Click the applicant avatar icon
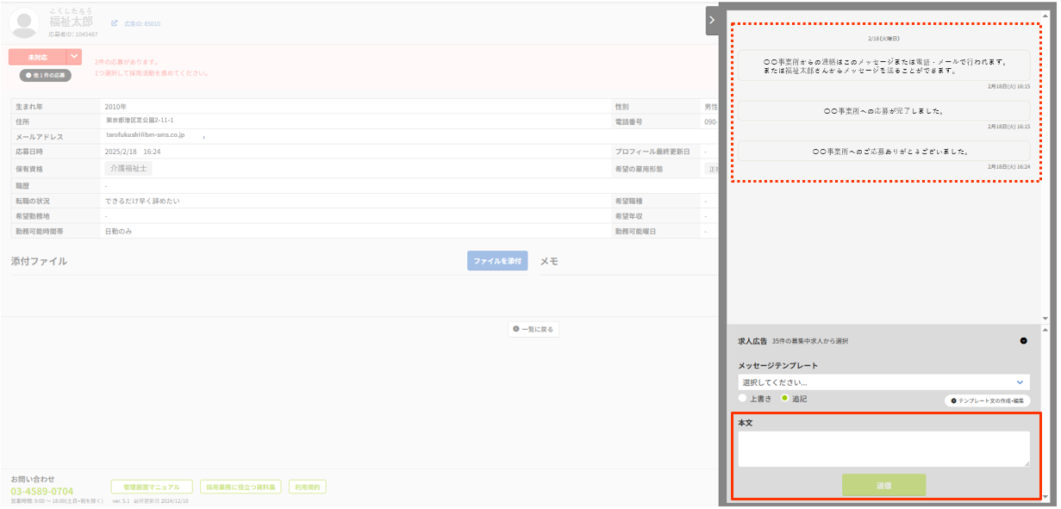Screen dimensions: 1061x509 24,23
